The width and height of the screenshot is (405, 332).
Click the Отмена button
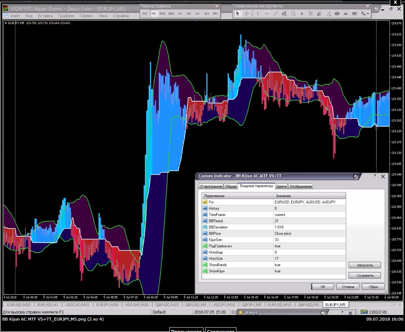tap(348, 287)
